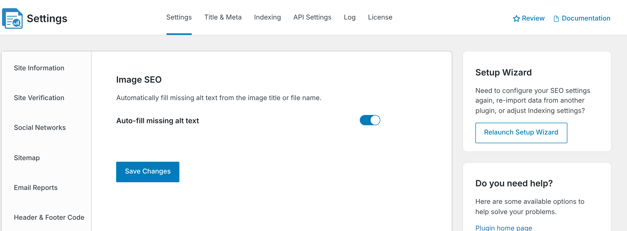Open the Documentation link
Image resolution: width=627 pixels, height=231 pixels.
[x=582, y=18]
